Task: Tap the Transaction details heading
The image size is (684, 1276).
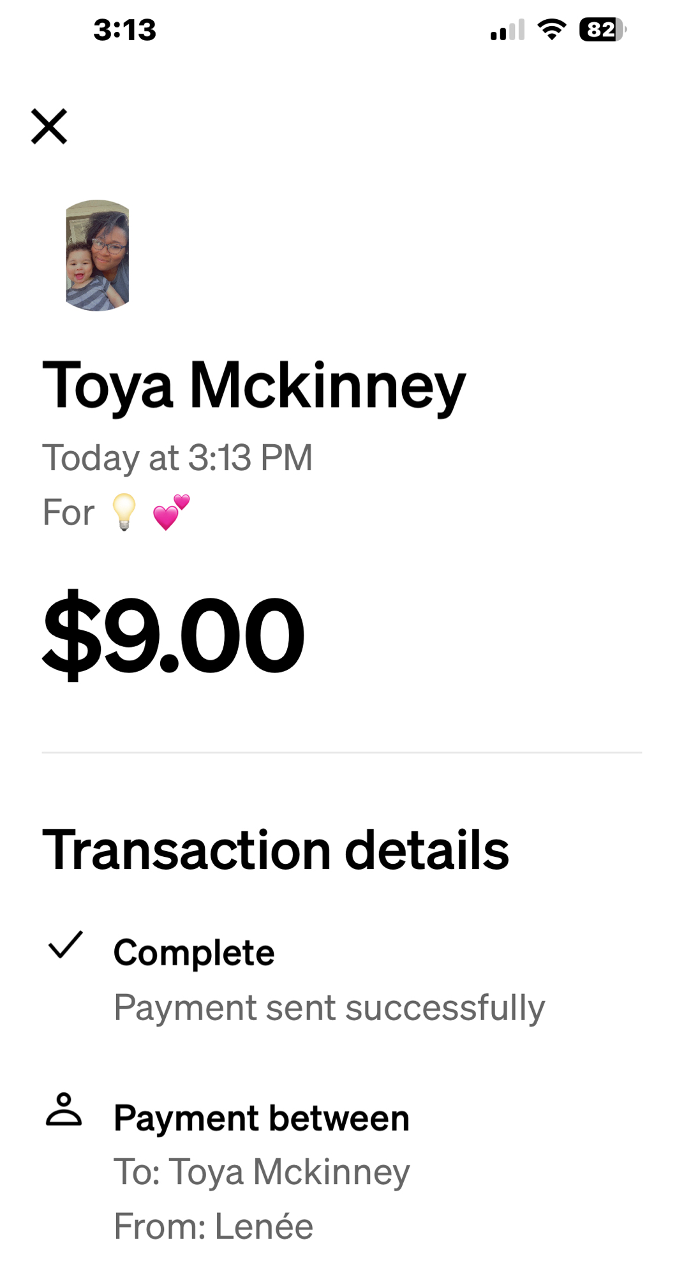Action: pyautogui.click(x=276, y=850)
